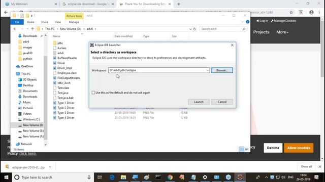Open the Workspace path dropdown
The height and width of the screenshot is (182, 325).
[207, 70]
